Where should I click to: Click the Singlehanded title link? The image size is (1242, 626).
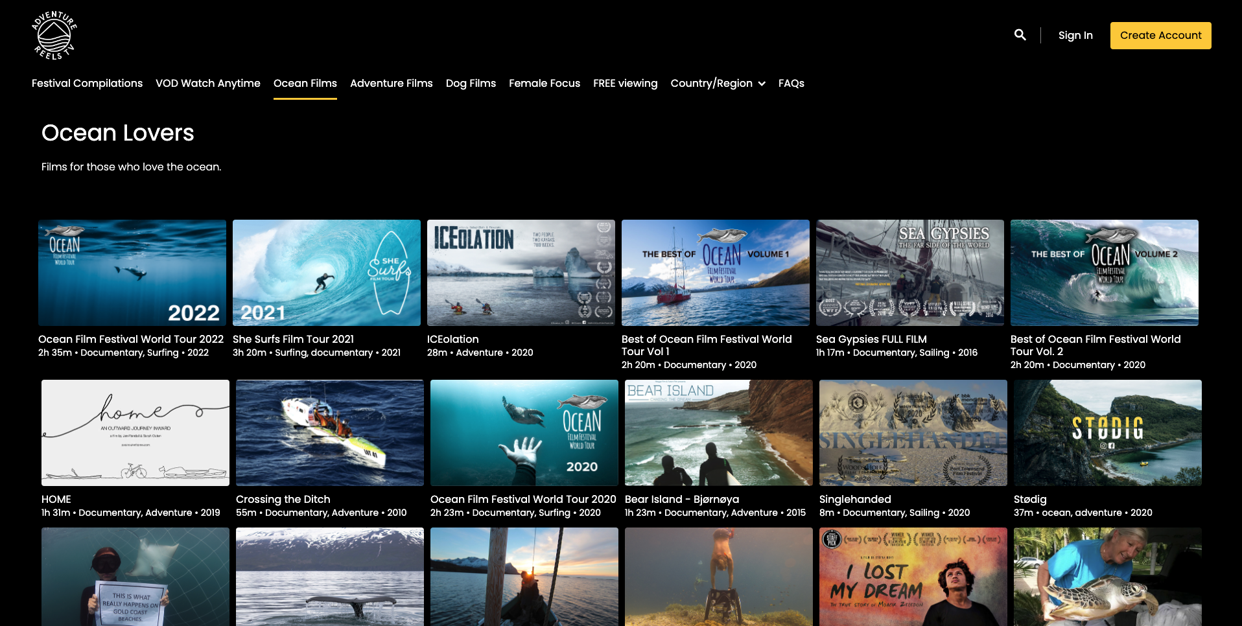855,499
